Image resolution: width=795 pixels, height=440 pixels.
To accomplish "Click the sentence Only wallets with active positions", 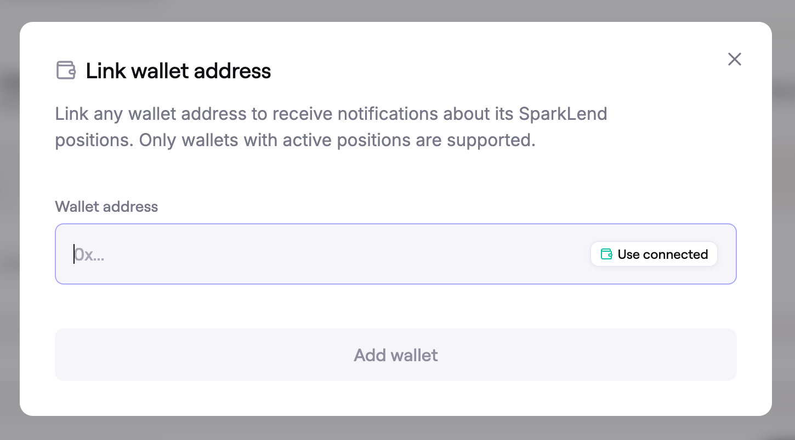I will [337, 140].
